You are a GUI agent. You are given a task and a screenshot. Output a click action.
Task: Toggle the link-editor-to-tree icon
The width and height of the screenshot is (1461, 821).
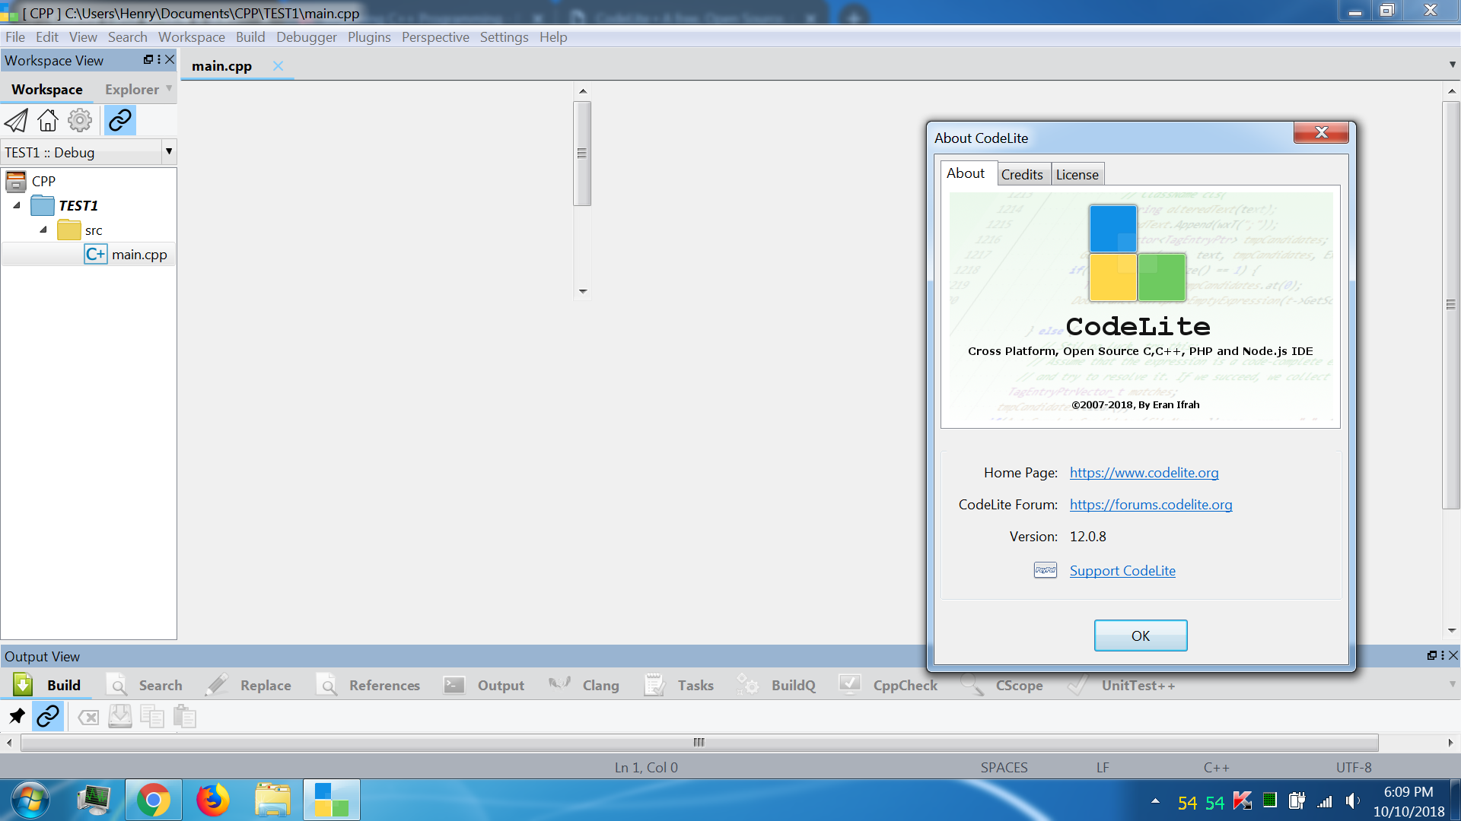[x=119, y=120]
